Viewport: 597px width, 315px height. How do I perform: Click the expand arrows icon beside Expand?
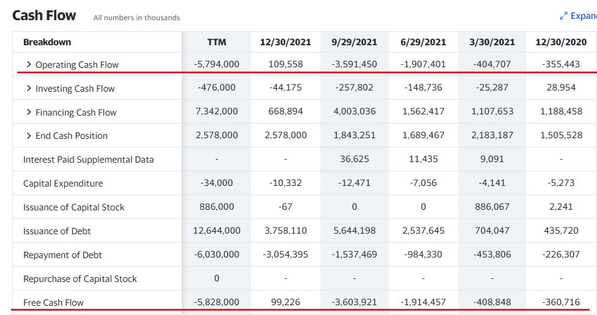[x=563, y=16]
